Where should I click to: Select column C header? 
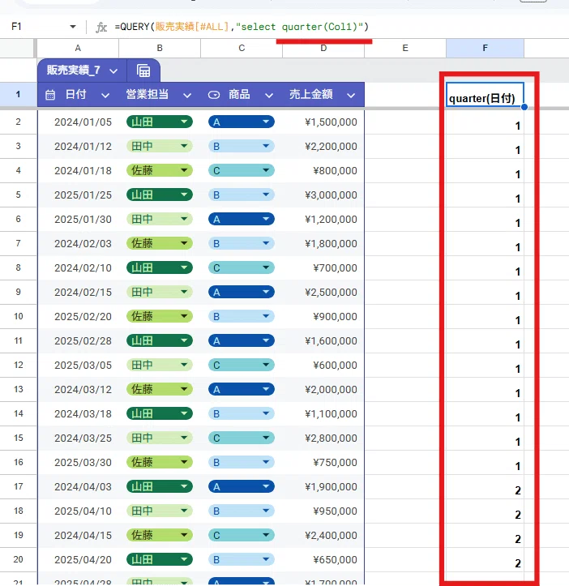(x=242, y=48)
